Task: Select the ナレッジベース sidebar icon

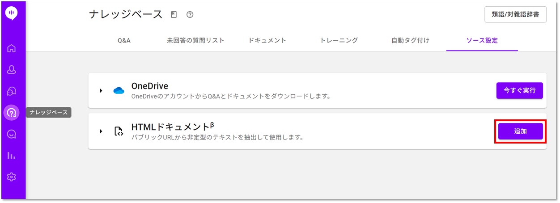Action: [12, 113]
